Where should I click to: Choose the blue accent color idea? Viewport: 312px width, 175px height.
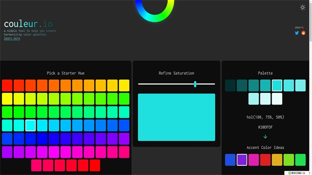230,160
